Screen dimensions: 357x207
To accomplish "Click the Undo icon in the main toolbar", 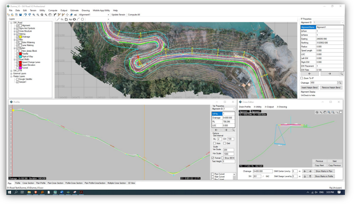I will pos(26,14).
